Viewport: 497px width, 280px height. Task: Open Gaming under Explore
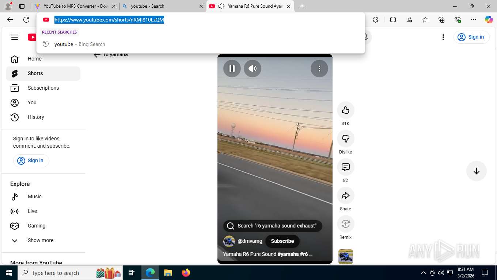[43, 226]
